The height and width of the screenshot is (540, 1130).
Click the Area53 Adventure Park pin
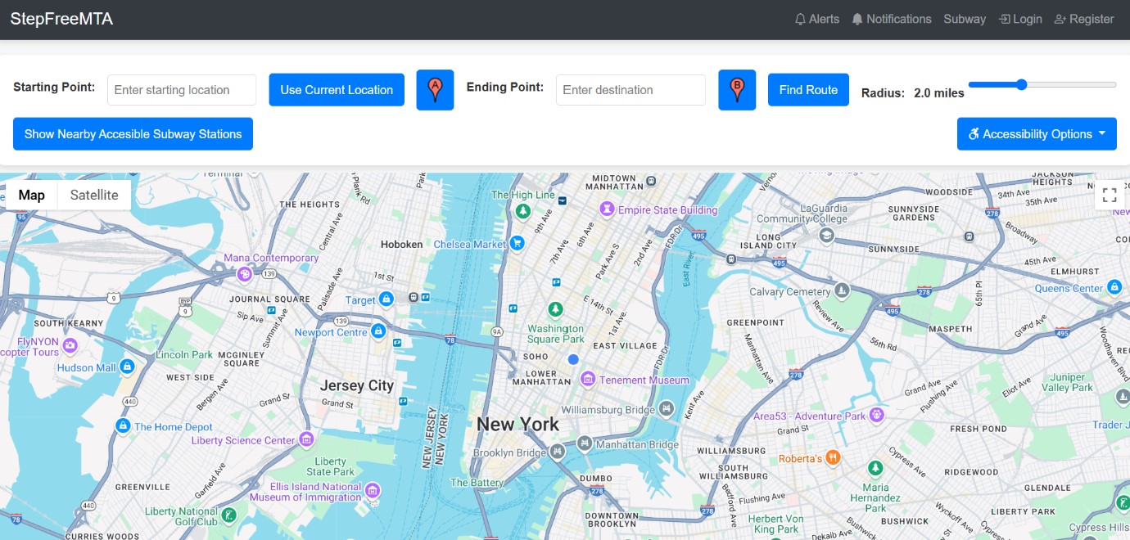pos(877,415)
